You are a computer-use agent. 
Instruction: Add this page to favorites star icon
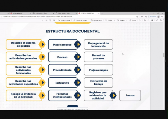click(137, 16)
